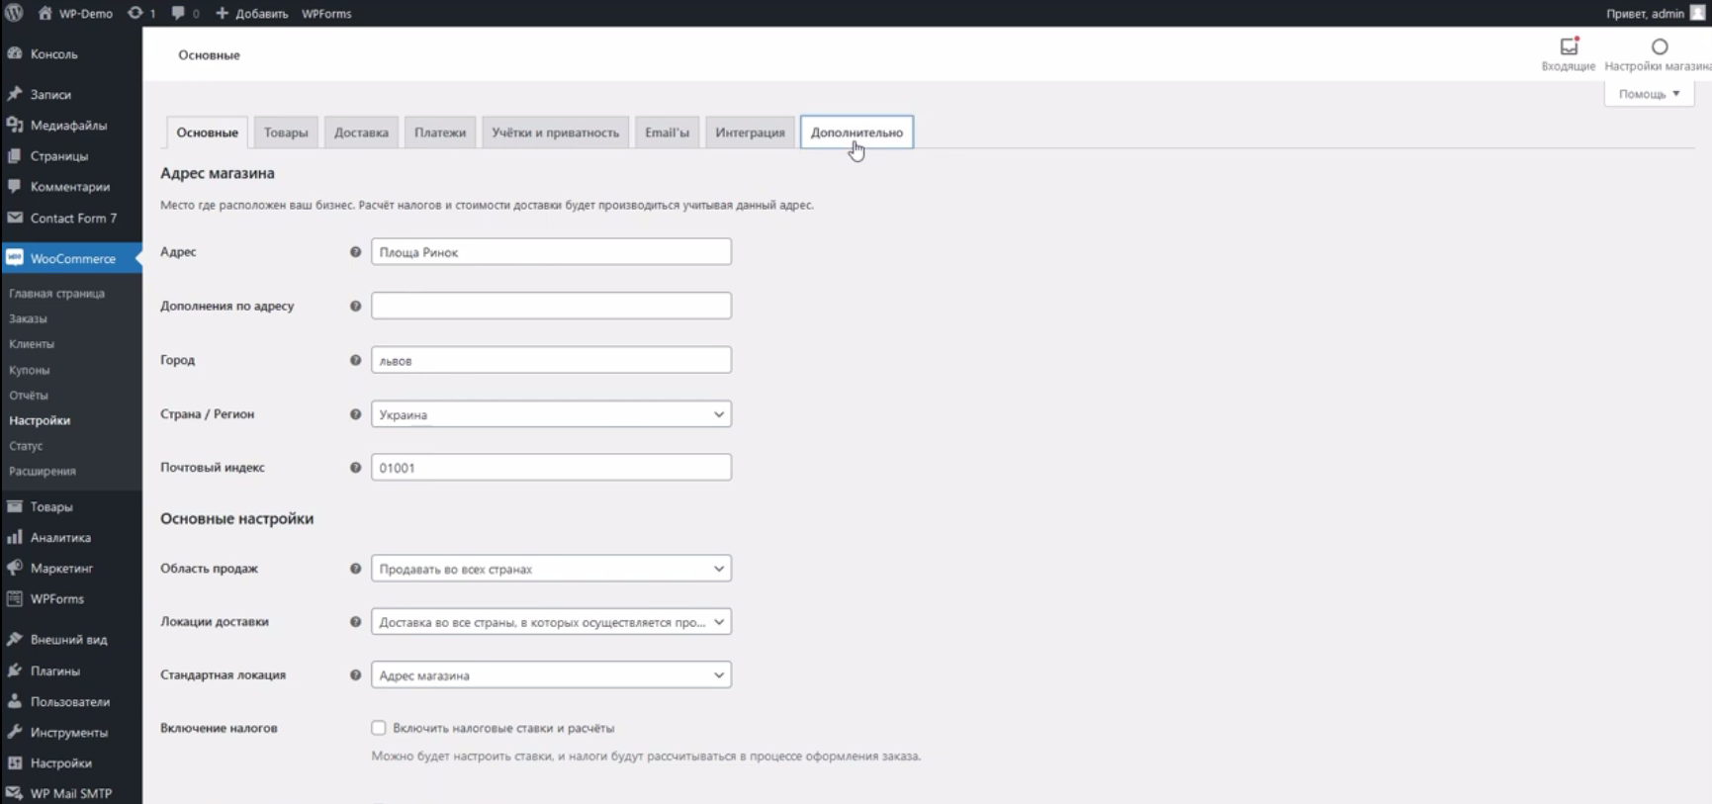The image size is (1712, 804).
Task: Click help icon beside Стандартная локация
Action: (355, 675)
